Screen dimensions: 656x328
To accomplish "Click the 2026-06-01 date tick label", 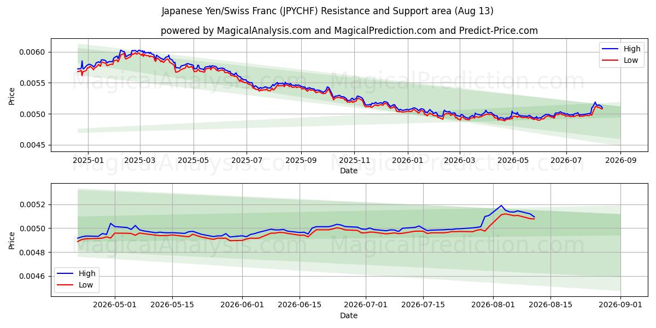I will [x=242, y=305].
